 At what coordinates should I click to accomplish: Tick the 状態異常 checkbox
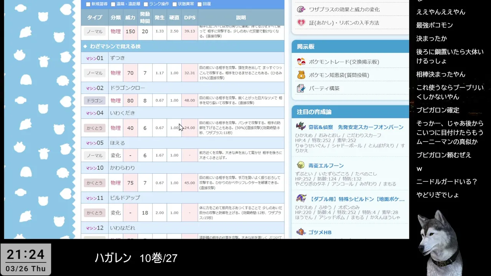coord(175,4)
